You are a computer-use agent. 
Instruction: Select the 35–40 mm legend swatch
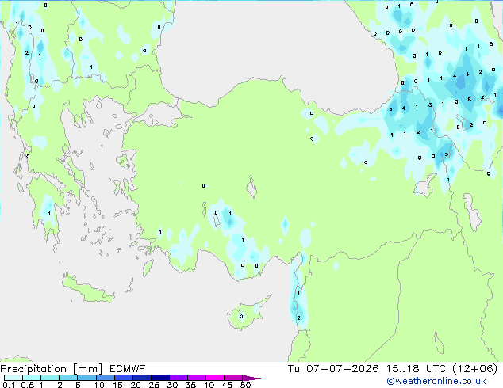coord(197,378)
